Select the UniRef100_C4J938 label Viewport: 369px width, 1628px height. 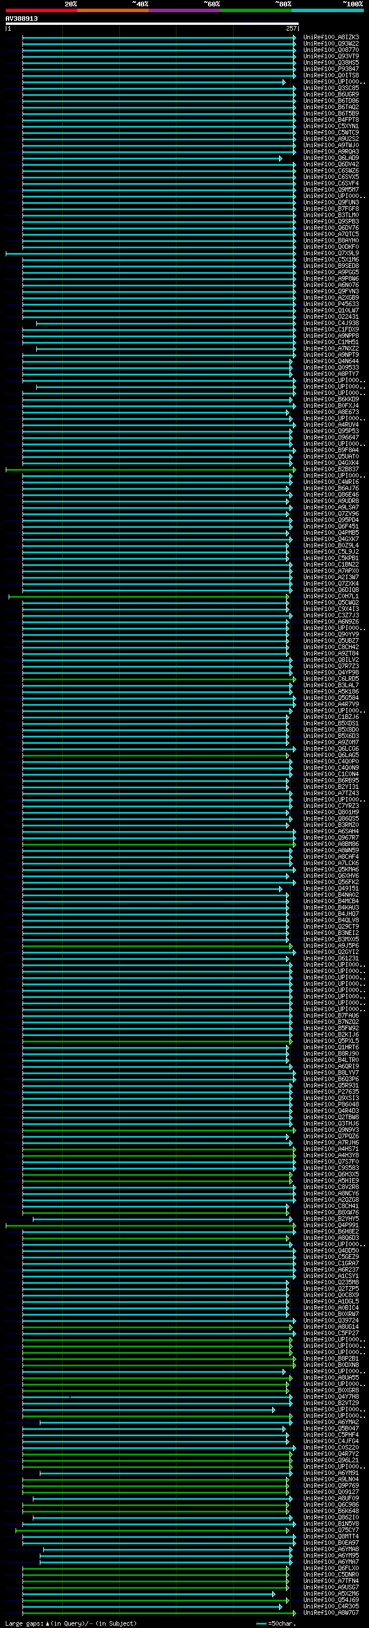[331, 323]
